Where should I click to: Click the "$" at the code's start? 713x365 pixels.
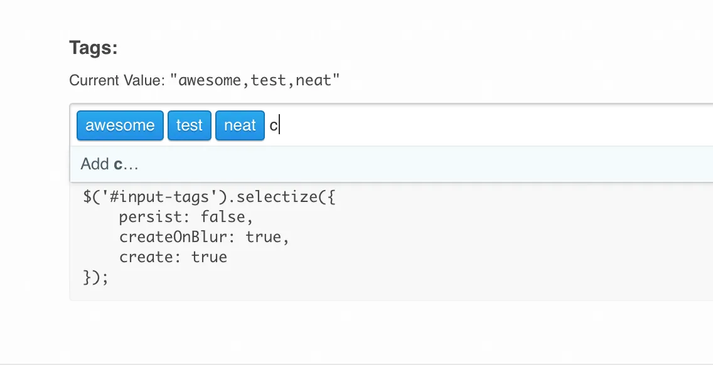[x=87, y=197]
